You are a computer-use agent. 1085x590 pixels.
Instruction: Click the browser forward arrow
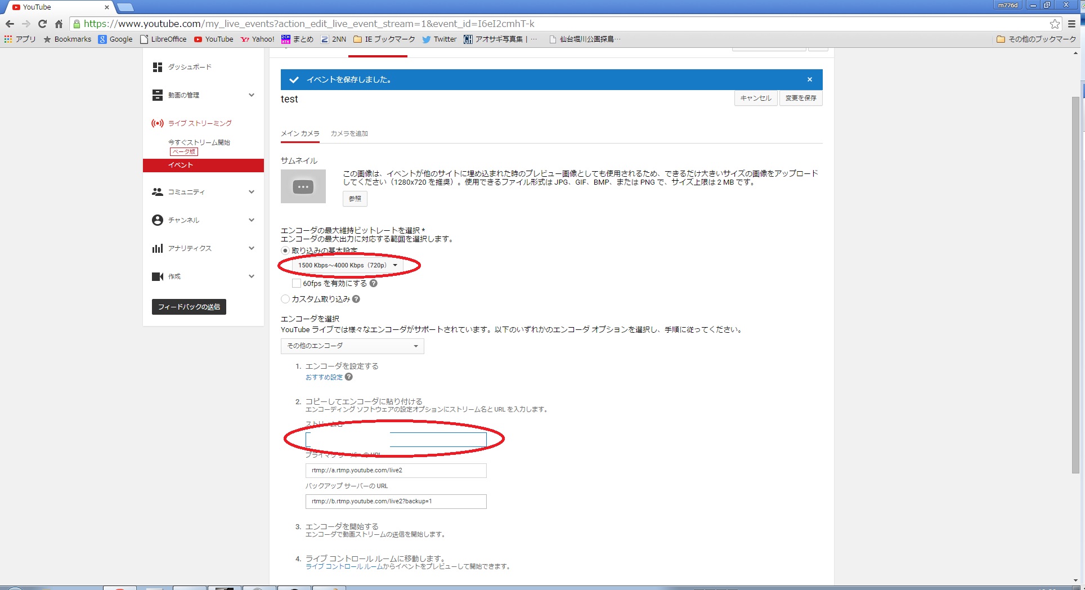26,24
